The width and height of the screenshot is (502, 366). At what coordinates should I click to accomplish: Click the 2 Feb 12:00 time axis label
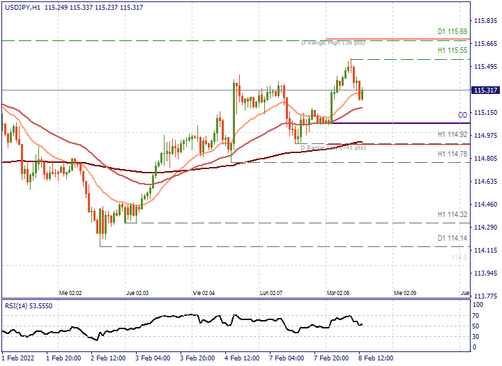tap(108, 358)
